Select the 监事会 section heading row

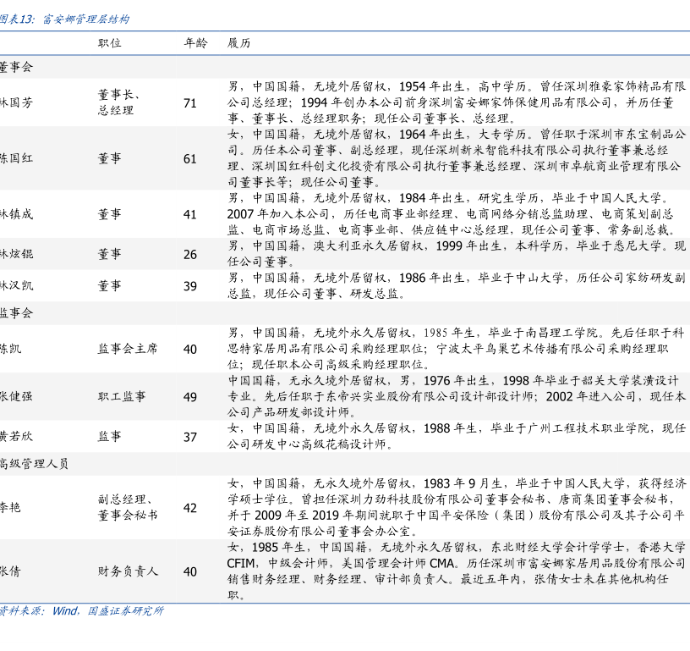click(15, 313)
